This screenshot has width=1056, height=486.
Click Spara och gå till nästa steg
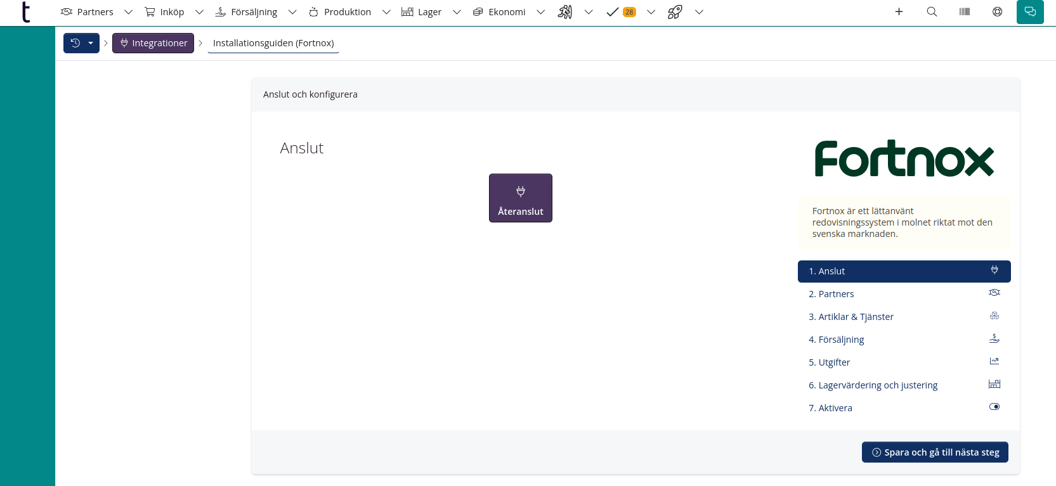935,452
